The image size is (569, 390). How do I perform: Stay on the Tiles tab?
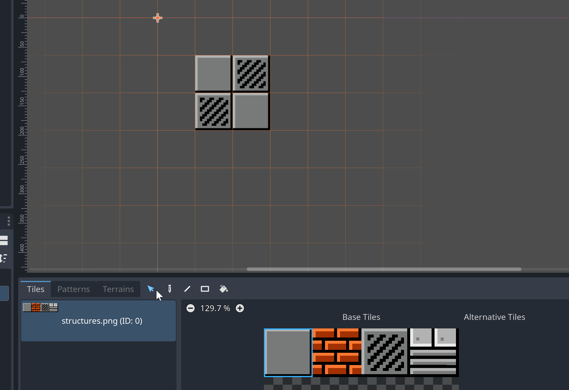tap(35, 289)
